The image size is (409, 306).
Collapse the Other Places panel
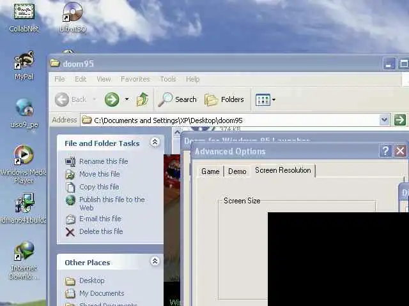[155, 261]
